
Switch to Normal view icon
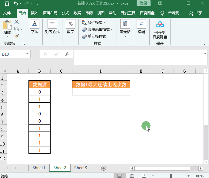(x=119, y=176)
